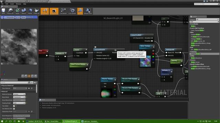This screenshot has width=220, height=123.
Task: Open the Phys Material dropdown
Action: pyautogui.click(x=20, y=88)
